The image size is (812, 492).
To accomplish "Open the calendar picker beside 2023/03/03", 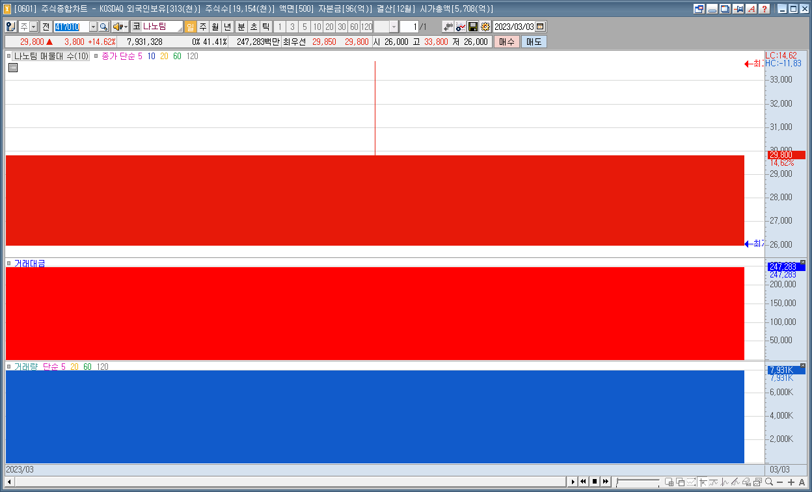I will pyautogui.click(x=540, y=27).
